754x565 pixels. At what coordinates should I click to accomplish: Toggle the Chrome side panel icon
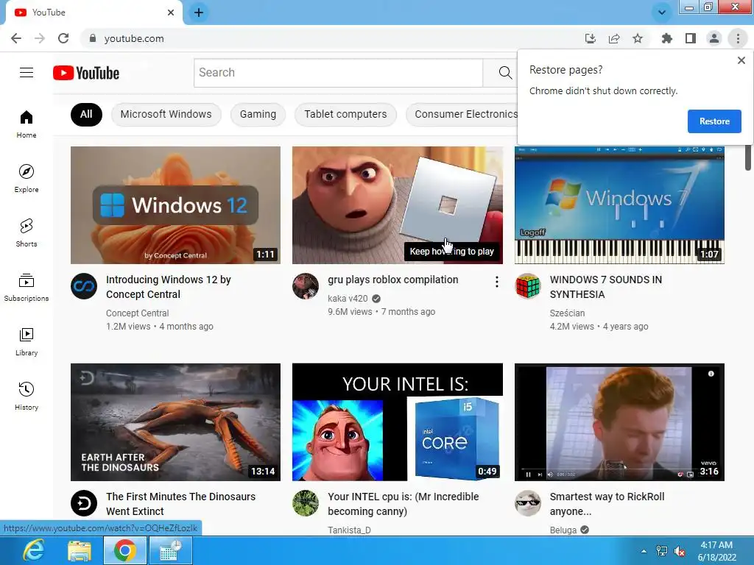pos(691,38)
